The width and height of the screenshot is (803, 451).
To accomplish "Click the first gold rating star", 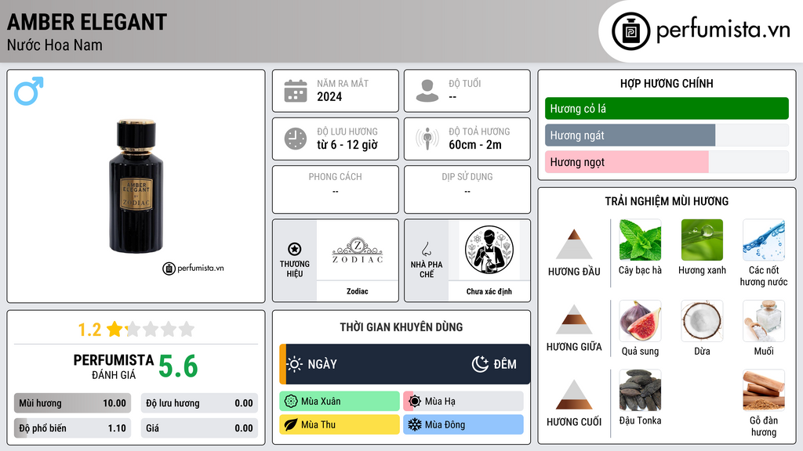I will [x=114, y=329].
